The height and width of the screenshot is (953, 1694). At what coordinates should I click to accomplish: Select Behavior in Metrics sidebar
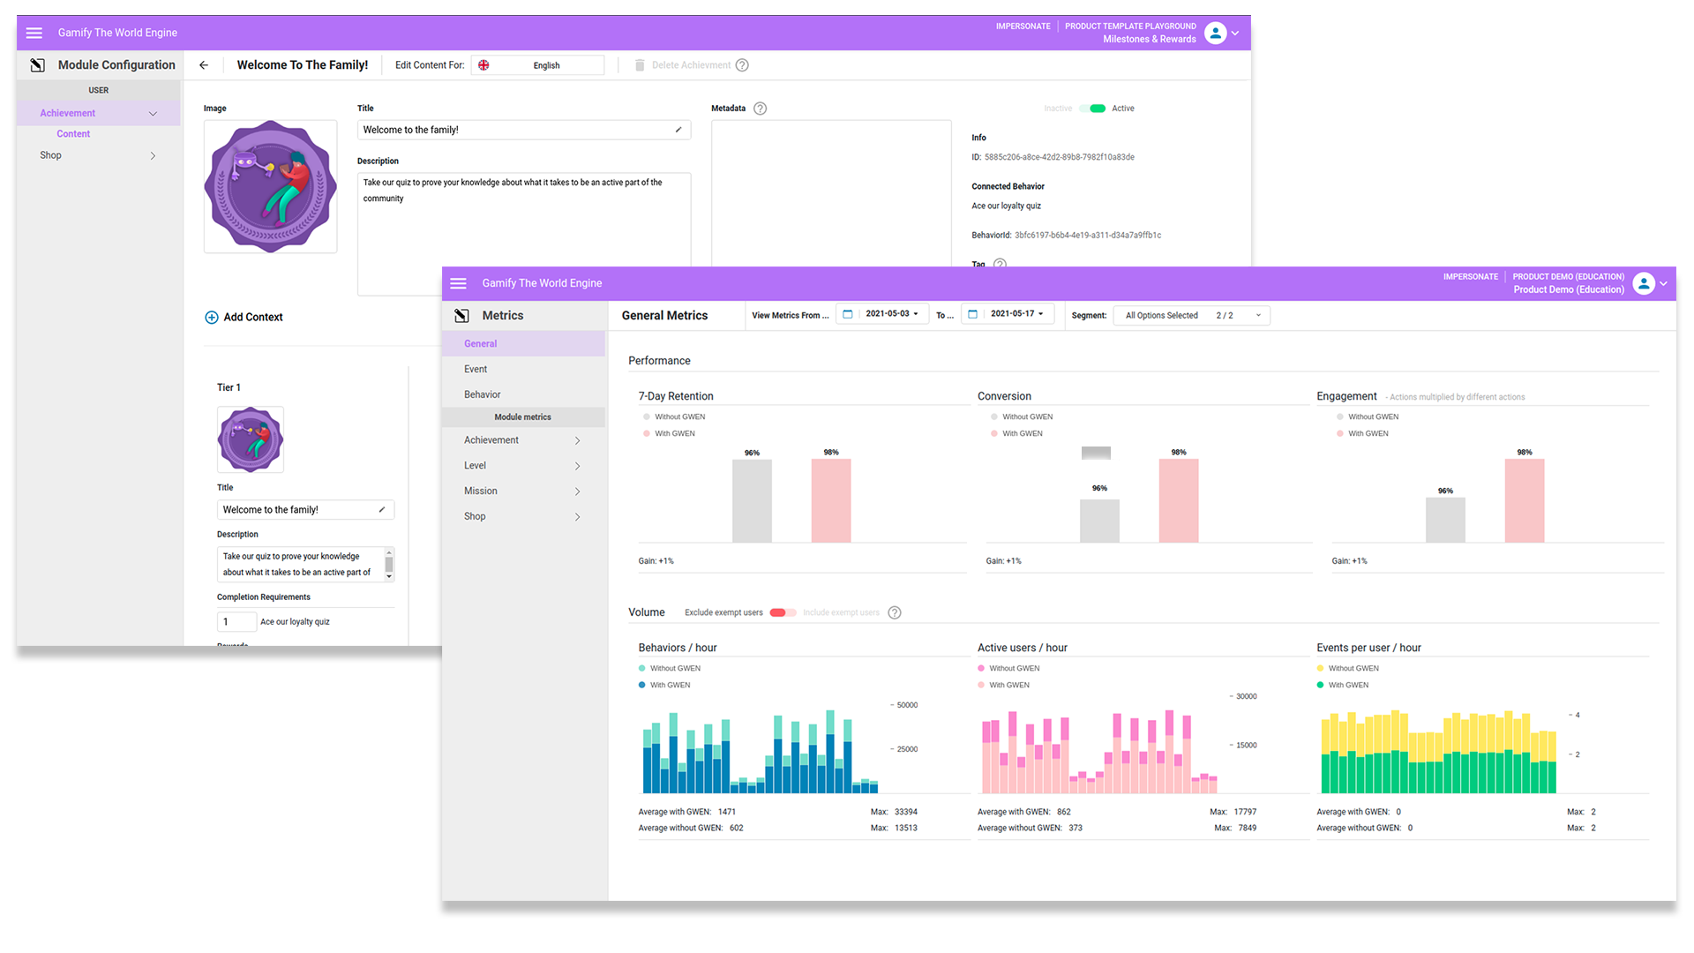[524, 395]
